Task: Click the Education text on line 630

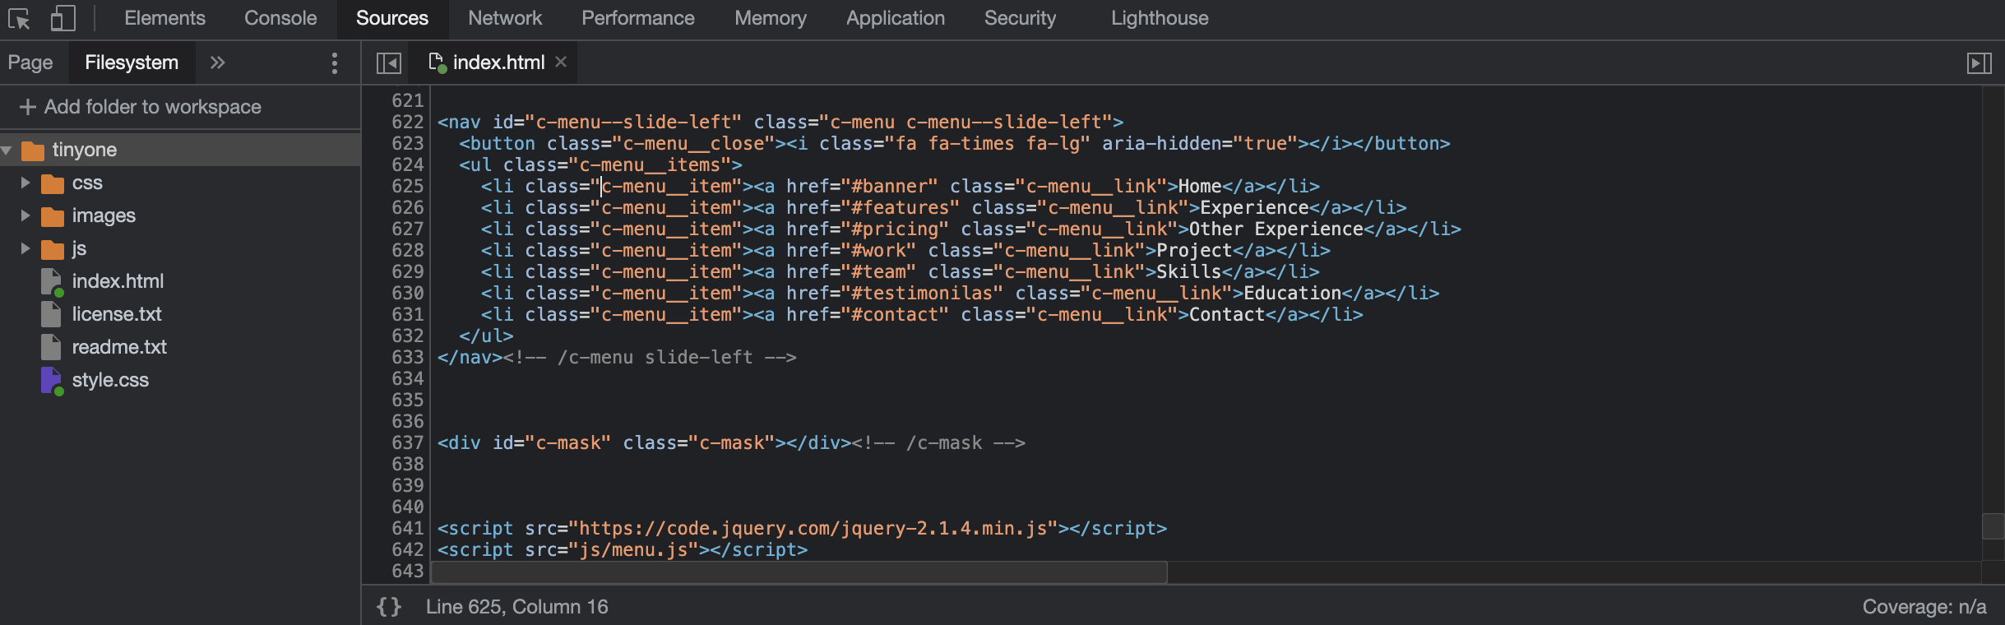Action: click(1293, 293)
